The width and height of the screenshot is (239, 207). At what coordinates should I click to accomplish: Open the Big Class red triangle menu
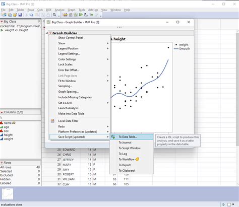coord(2,22)
